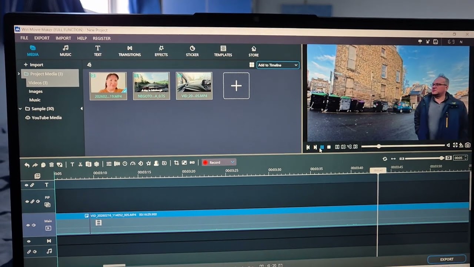Click the save disk icon at top right

click(x=435, y=42)
